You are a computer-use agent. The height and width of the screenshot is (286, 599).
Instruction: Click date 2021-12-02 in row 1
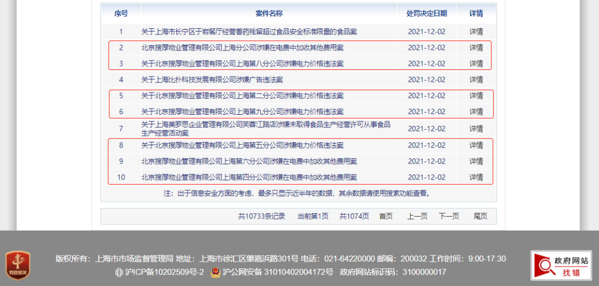pos(427,32)
